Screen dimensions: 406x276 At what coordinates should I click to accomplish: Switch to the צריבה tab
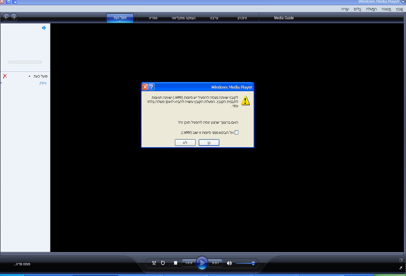click(214, 18)
